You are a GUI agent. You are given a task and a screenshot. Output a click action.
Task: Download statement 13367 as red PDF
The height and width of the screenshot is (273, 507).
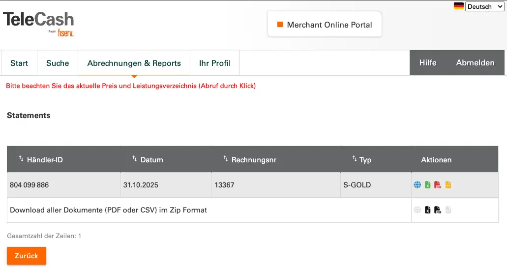tap(438, 185)
